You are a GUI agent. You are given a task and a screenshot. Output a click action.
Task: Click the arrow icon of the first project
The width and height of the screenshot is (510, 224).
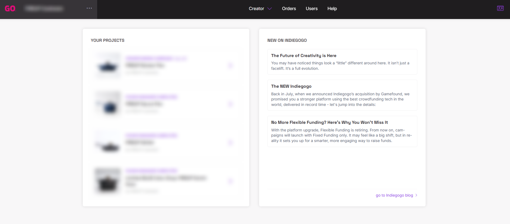pos(230,65)
